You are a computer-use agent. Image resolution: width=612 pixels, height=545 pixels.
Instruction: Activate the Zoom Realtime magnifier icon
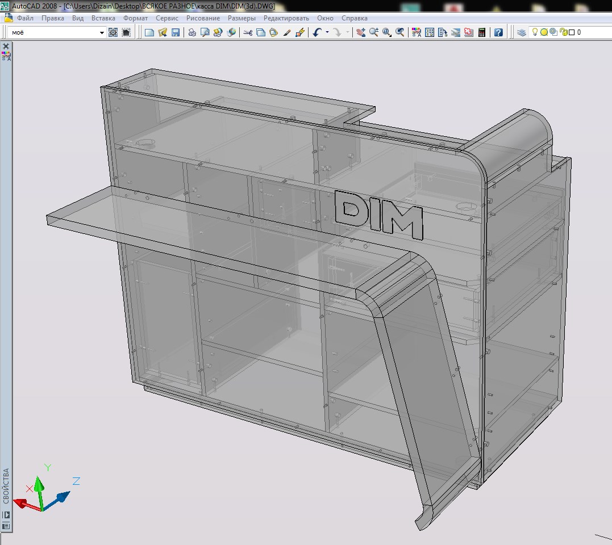[x=373, y=32]
